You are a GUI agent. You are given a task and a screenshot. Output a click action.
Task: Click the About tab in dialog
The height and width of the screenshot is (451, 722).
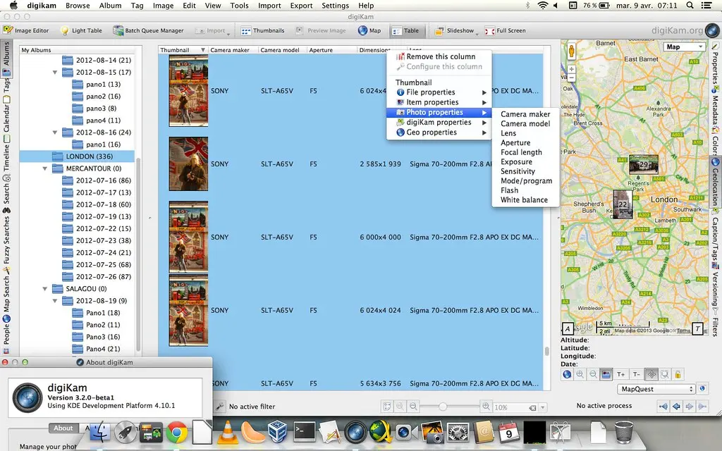pyautogui.click(x=63, y=428)
